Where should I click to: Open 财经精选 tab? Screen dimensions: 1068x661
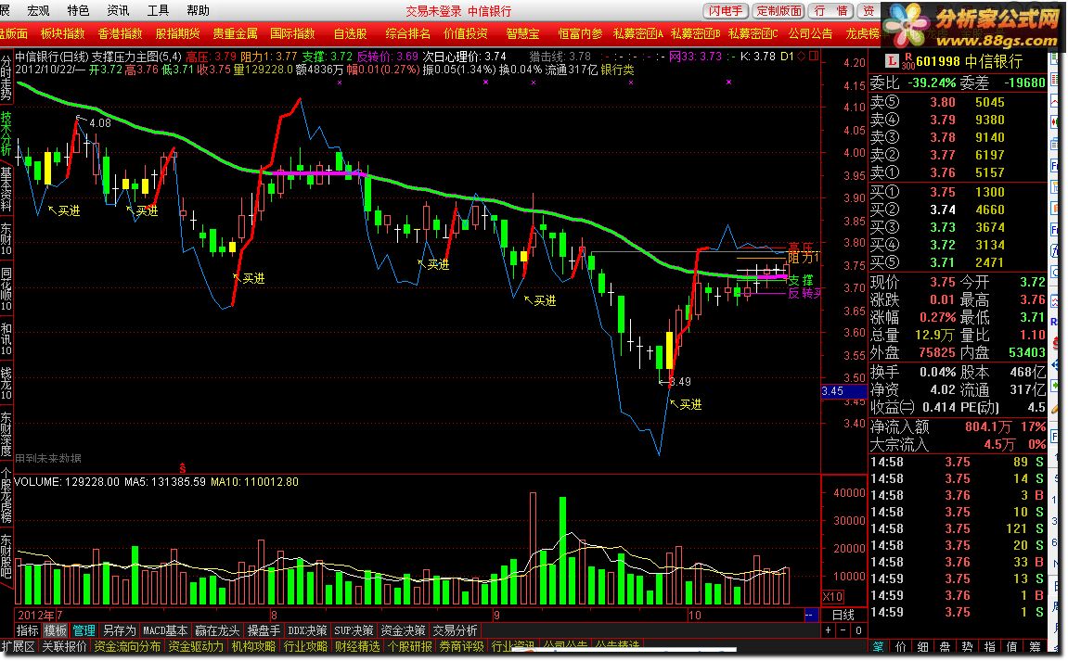(357, 646)
